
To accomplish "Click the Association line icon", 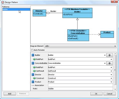I will click(x=33, y=85).
